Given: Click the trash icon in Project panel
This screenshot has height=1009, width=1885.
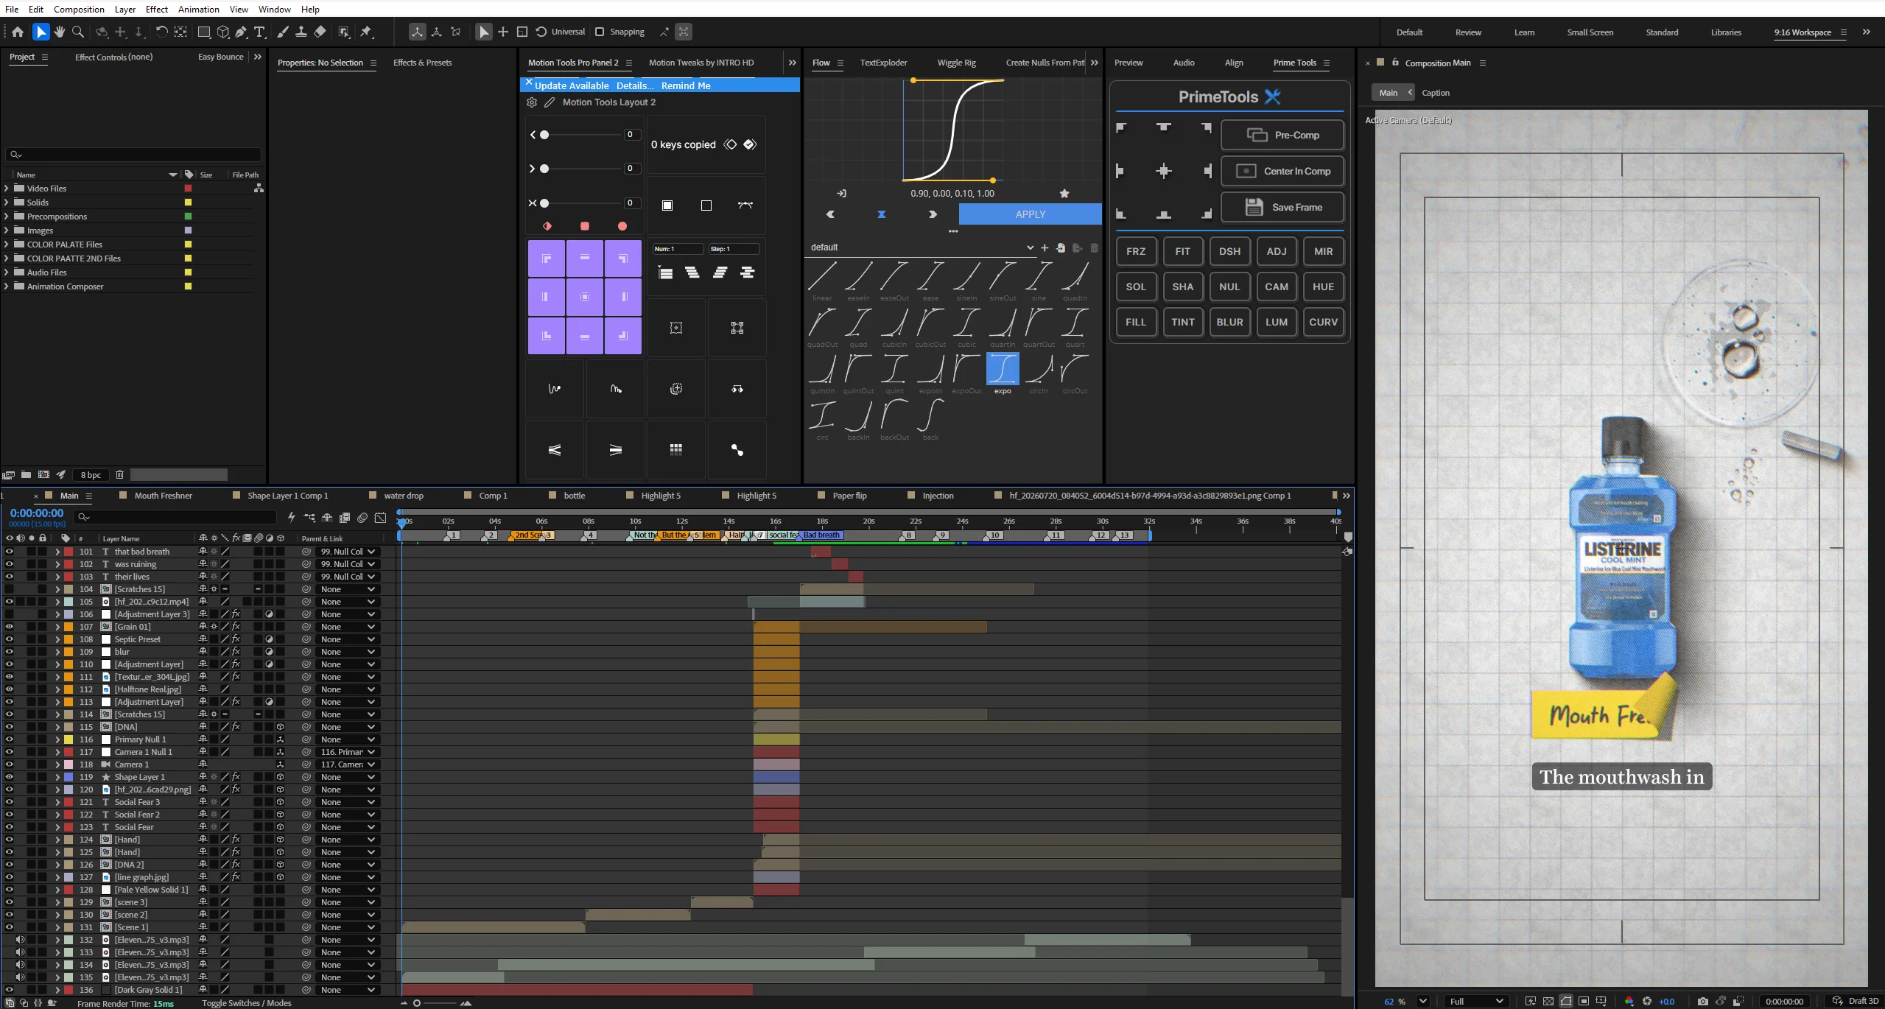Looking at the screenshot, I should [x=119, y=475].
